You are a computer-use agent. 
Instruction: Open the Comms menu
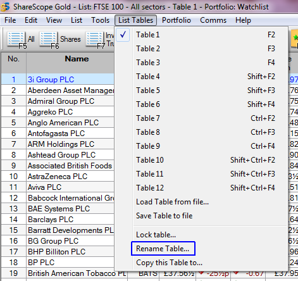[213, 20]
